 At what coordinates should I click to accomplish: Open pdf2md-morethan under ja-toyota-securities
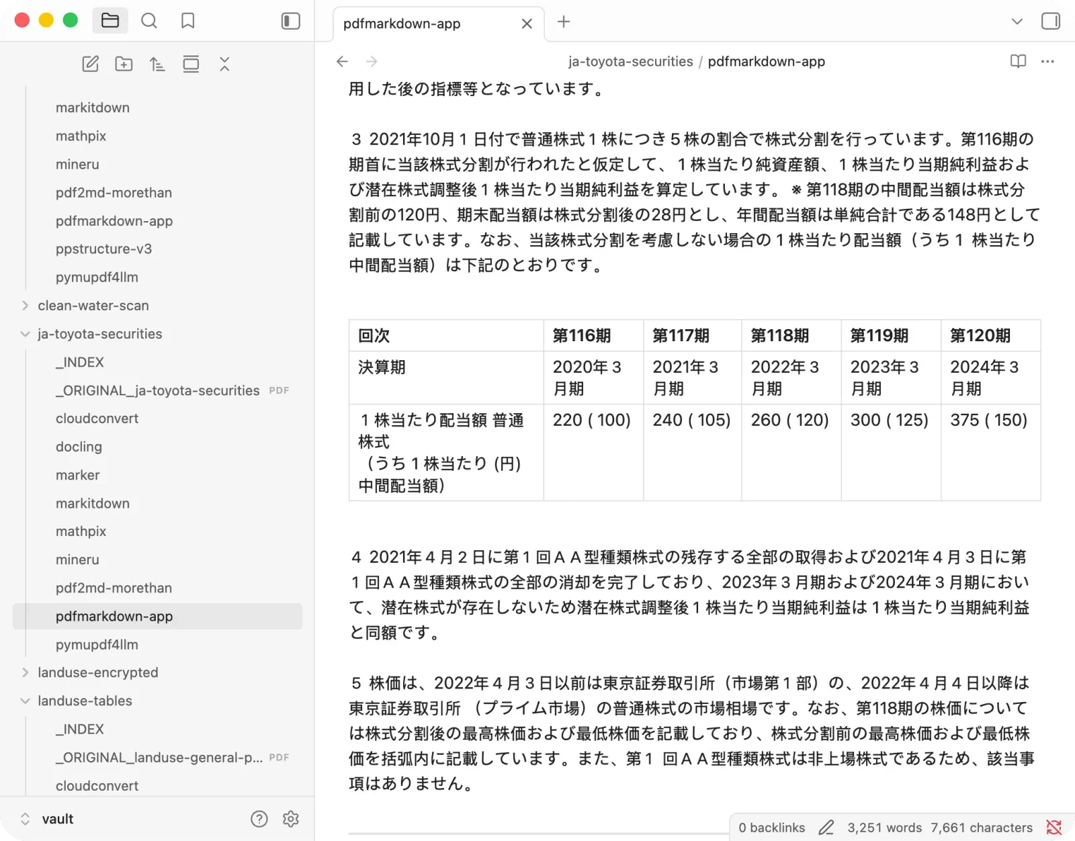coord(114,588)
